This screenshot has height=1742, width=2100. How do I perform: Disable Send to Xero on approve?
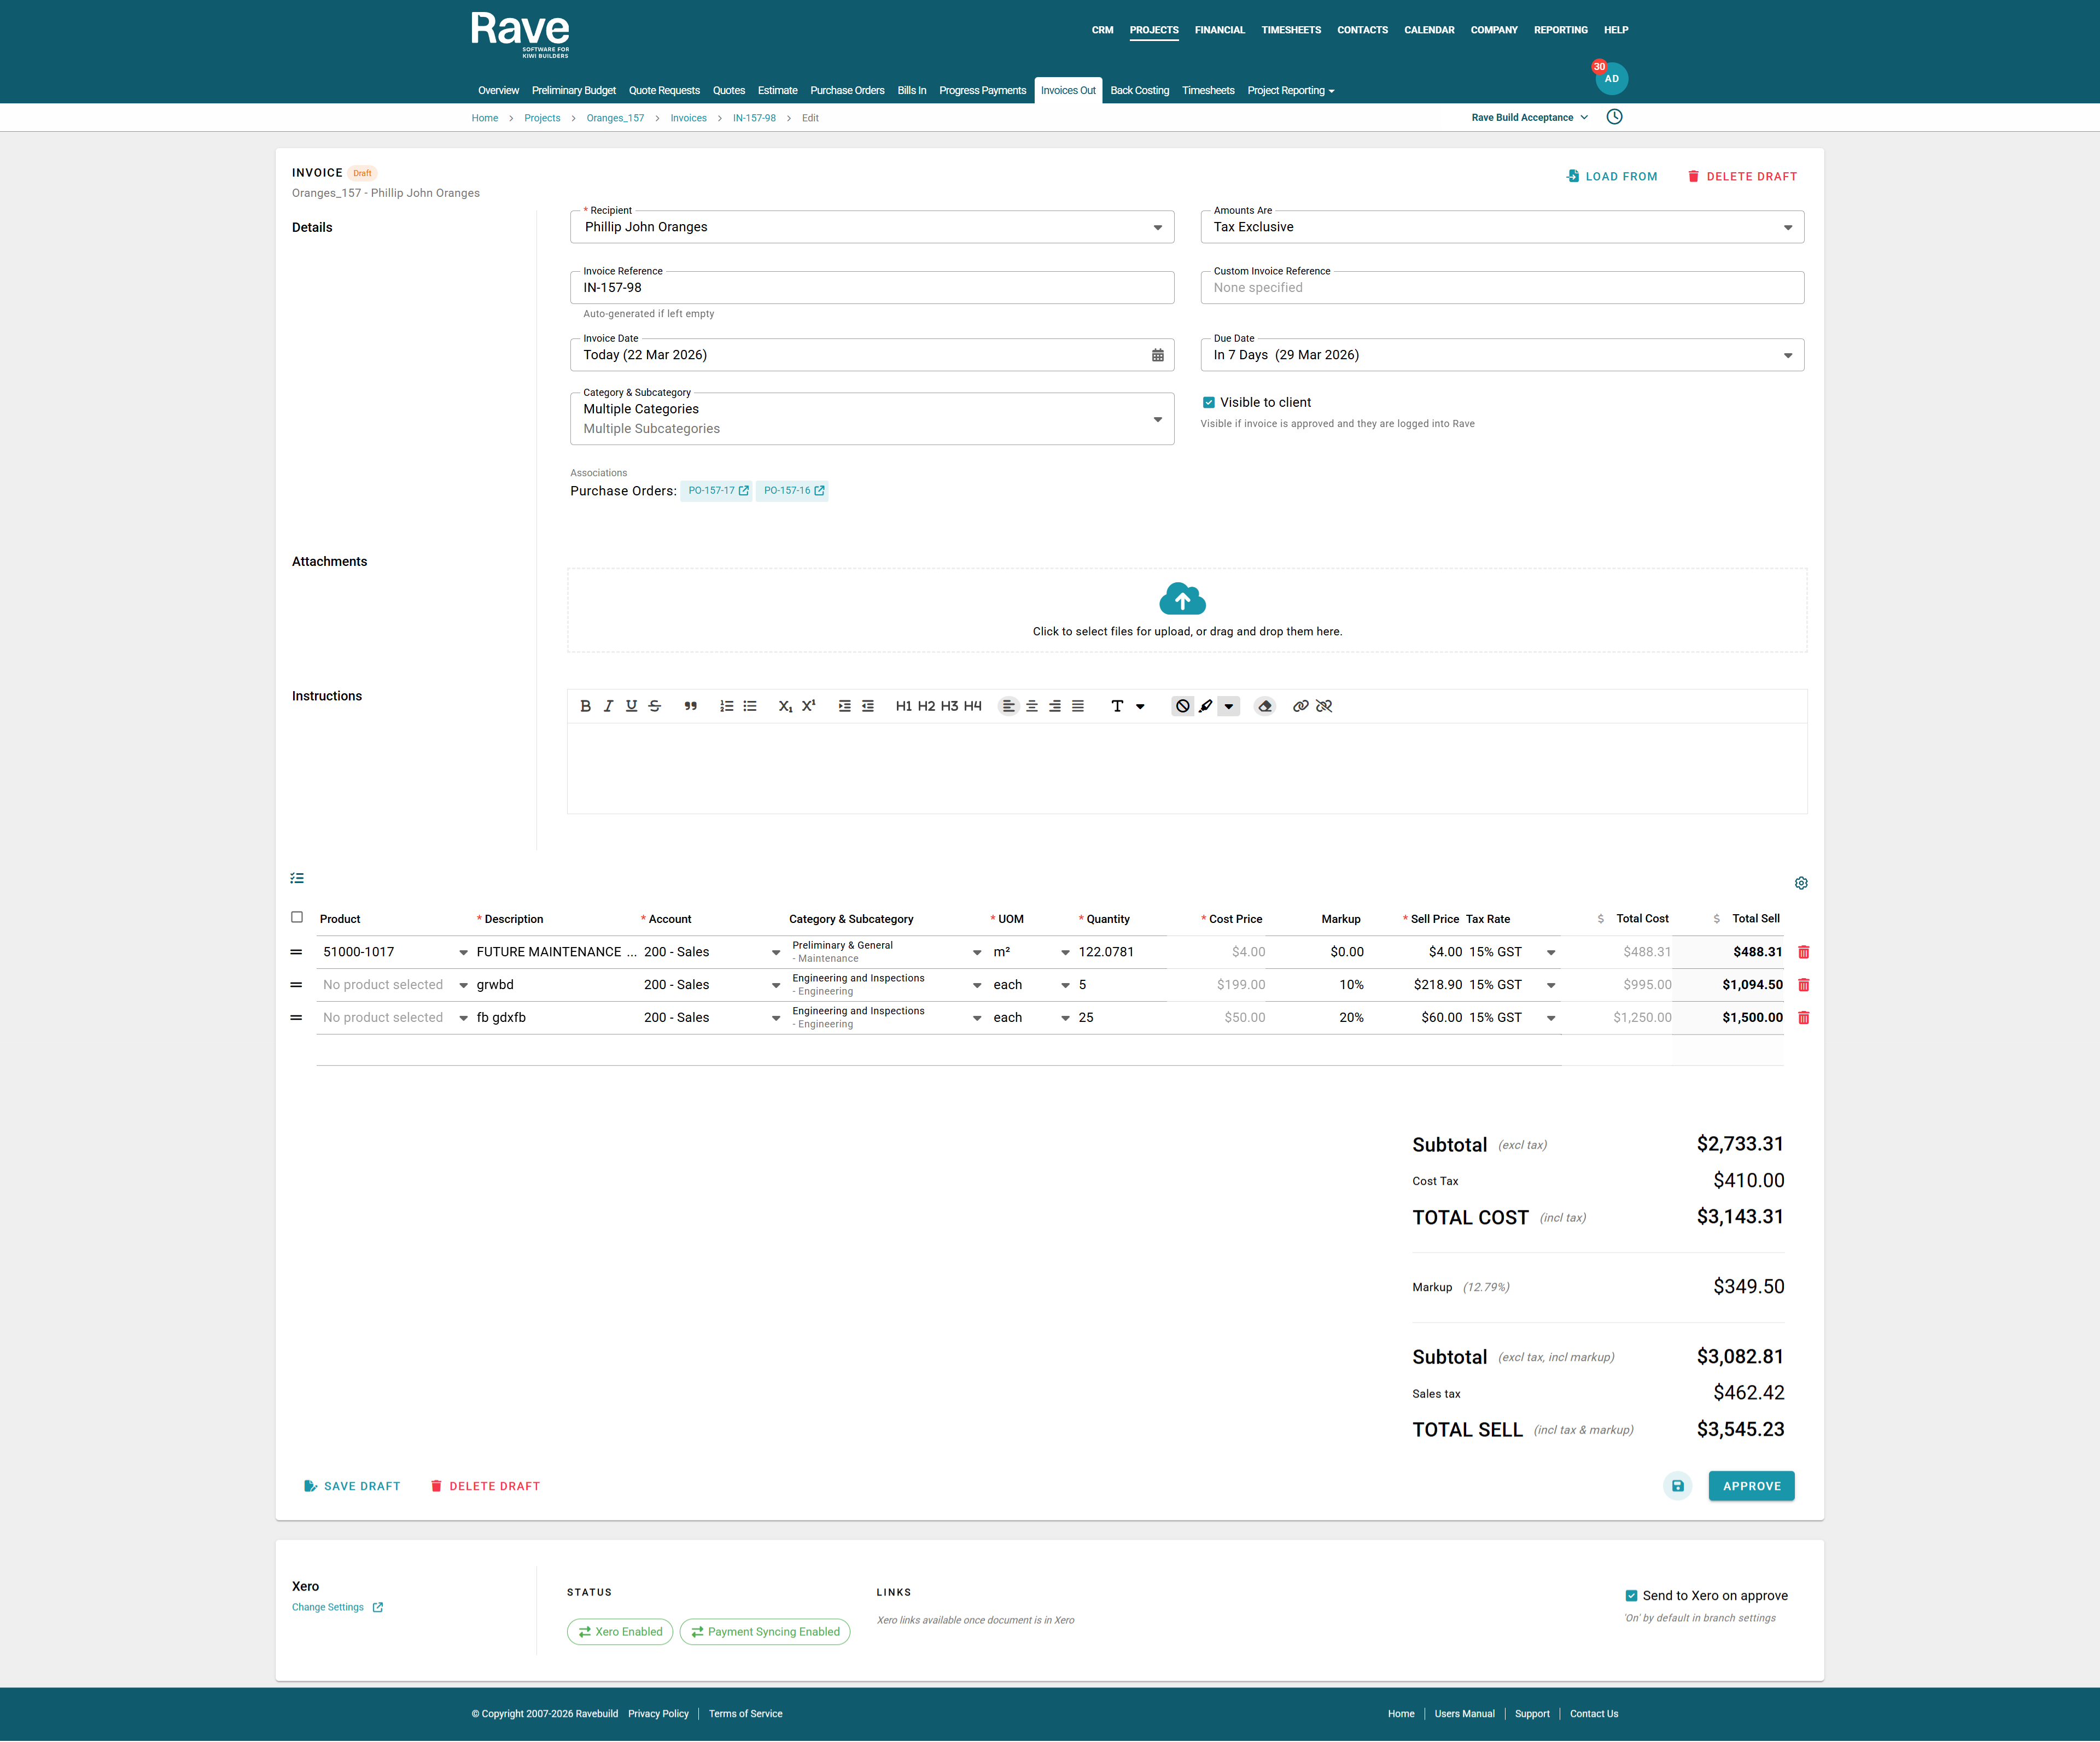(x=1631, y=1595)
